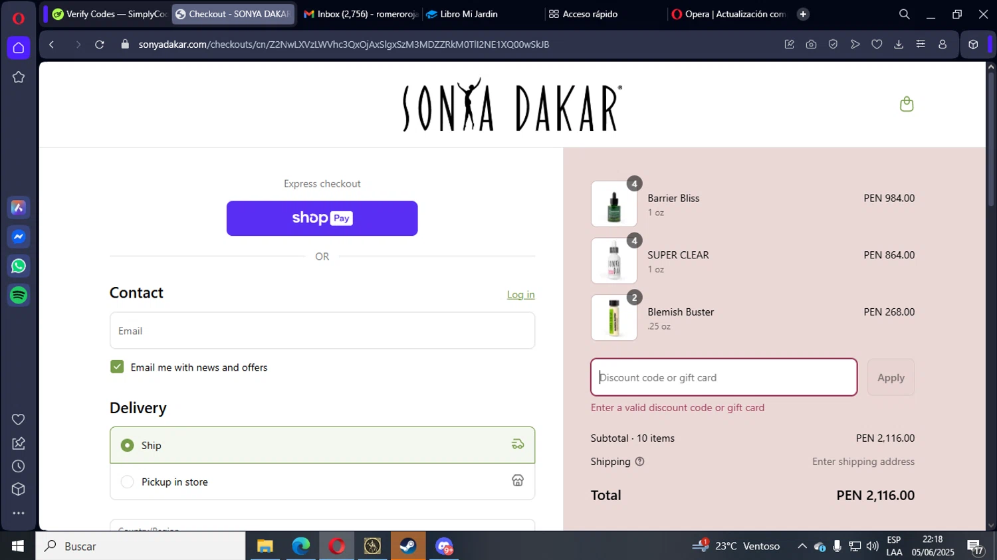This screenshot has width=997, height=560.
Task: Click into the Email field
Action: tap(322, 331)
